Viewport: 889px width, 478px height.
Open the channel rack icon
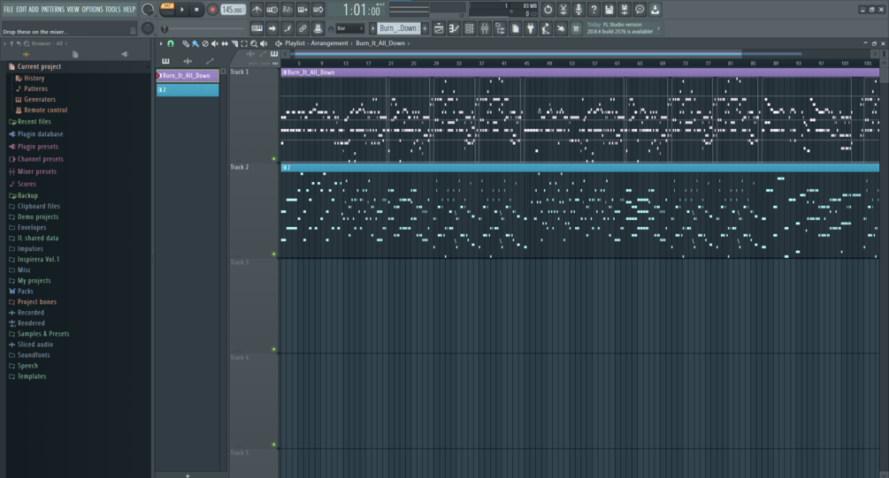click(469, 28)
